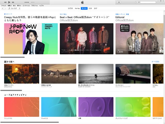Click the search magnifier icon
Image resolution: width=165 pixels, height=124 pixels.
coord(136,2)
